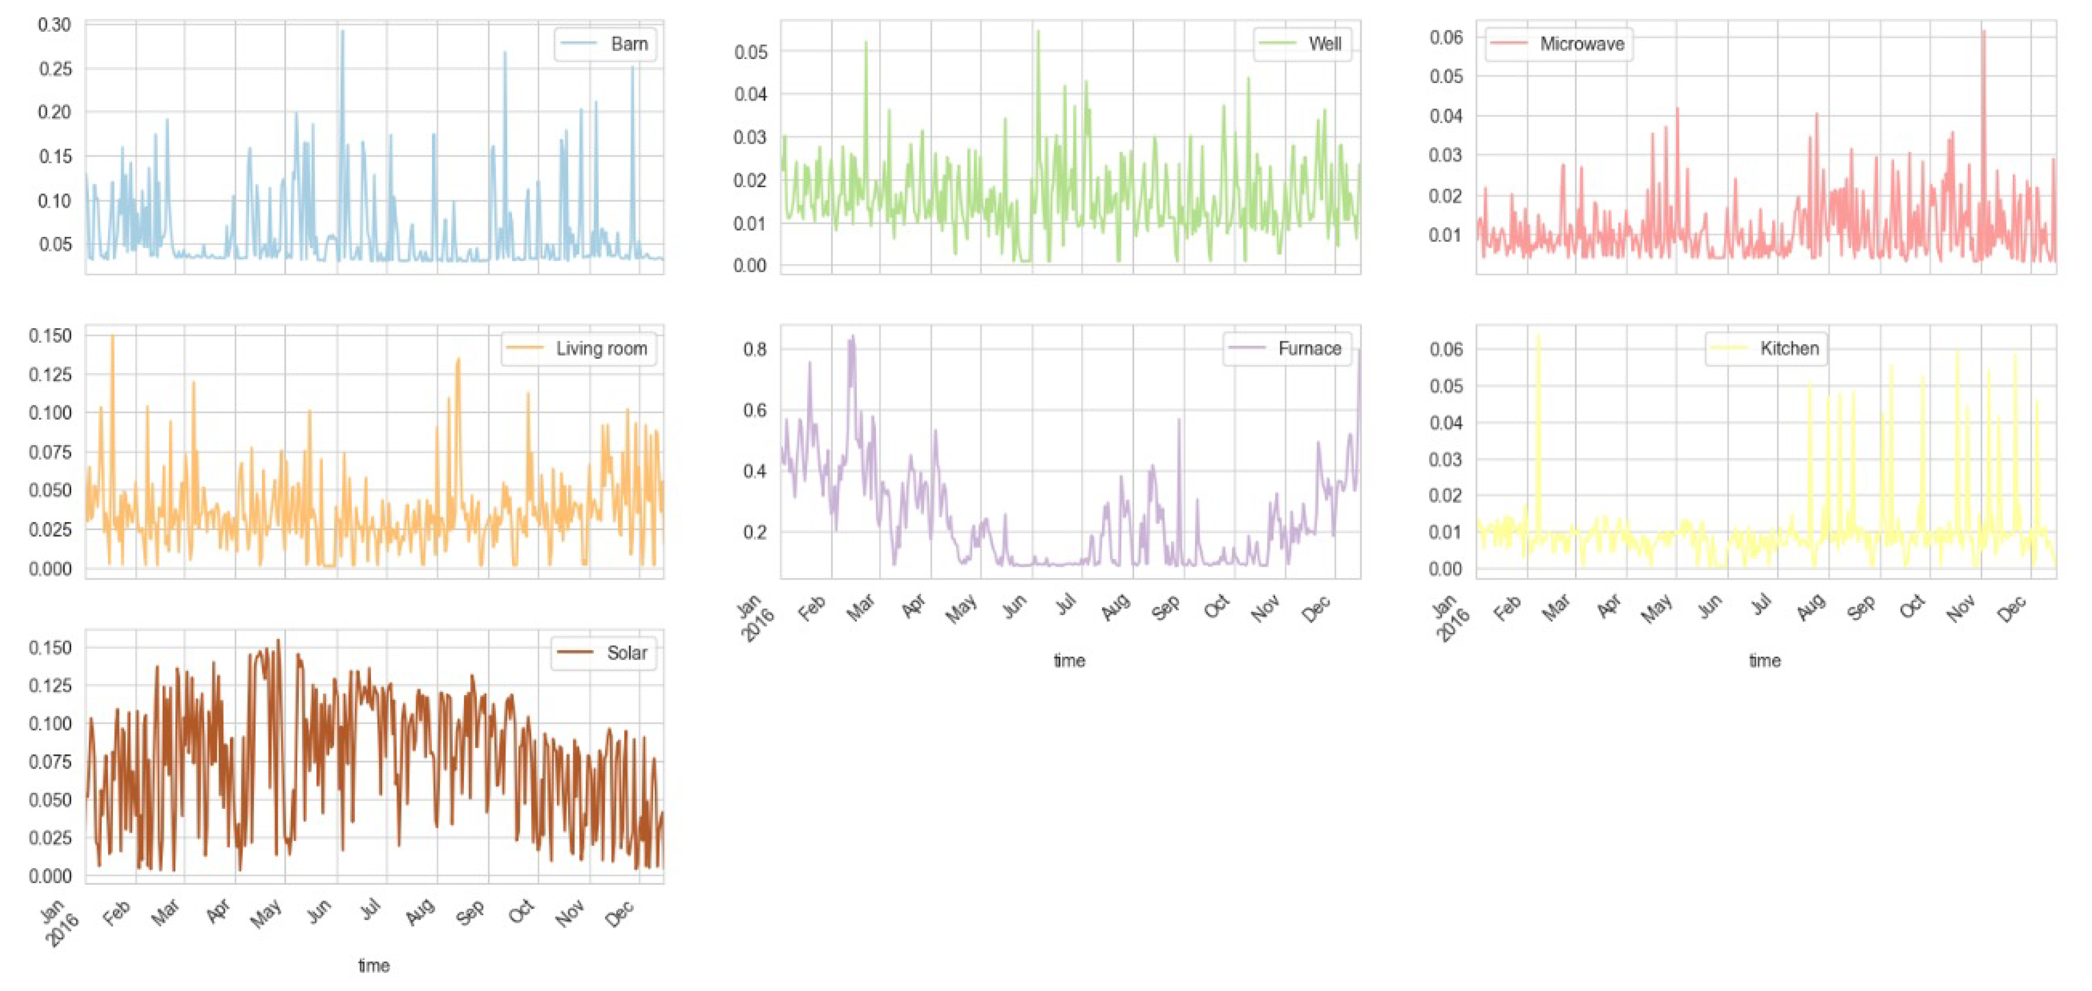The height and width of the screenshot is (991, 2092).
Task: Click the Dec tick label below Furnace chart
Action: point(1316,609)
